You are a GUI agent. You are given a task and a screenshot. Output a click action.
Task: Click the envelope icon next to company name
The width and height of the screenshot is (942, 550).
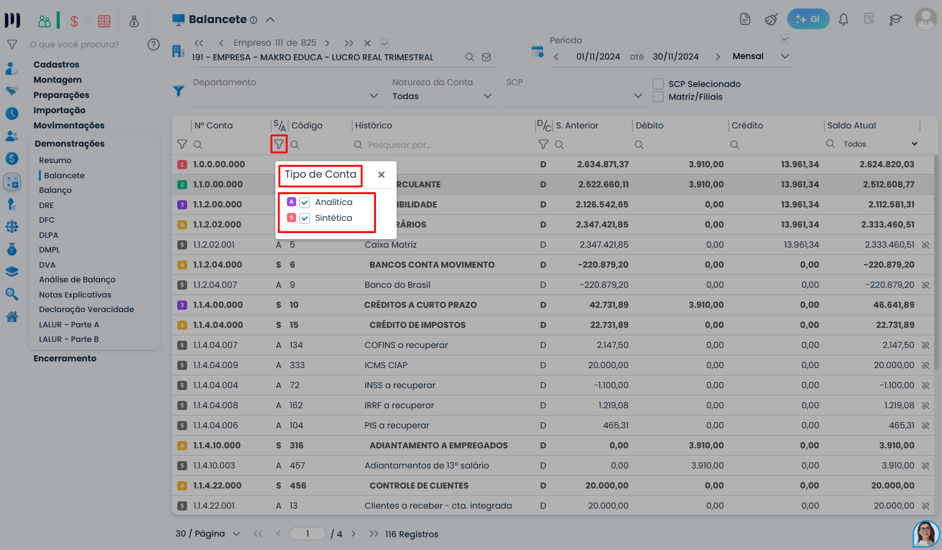coord(486,57)
